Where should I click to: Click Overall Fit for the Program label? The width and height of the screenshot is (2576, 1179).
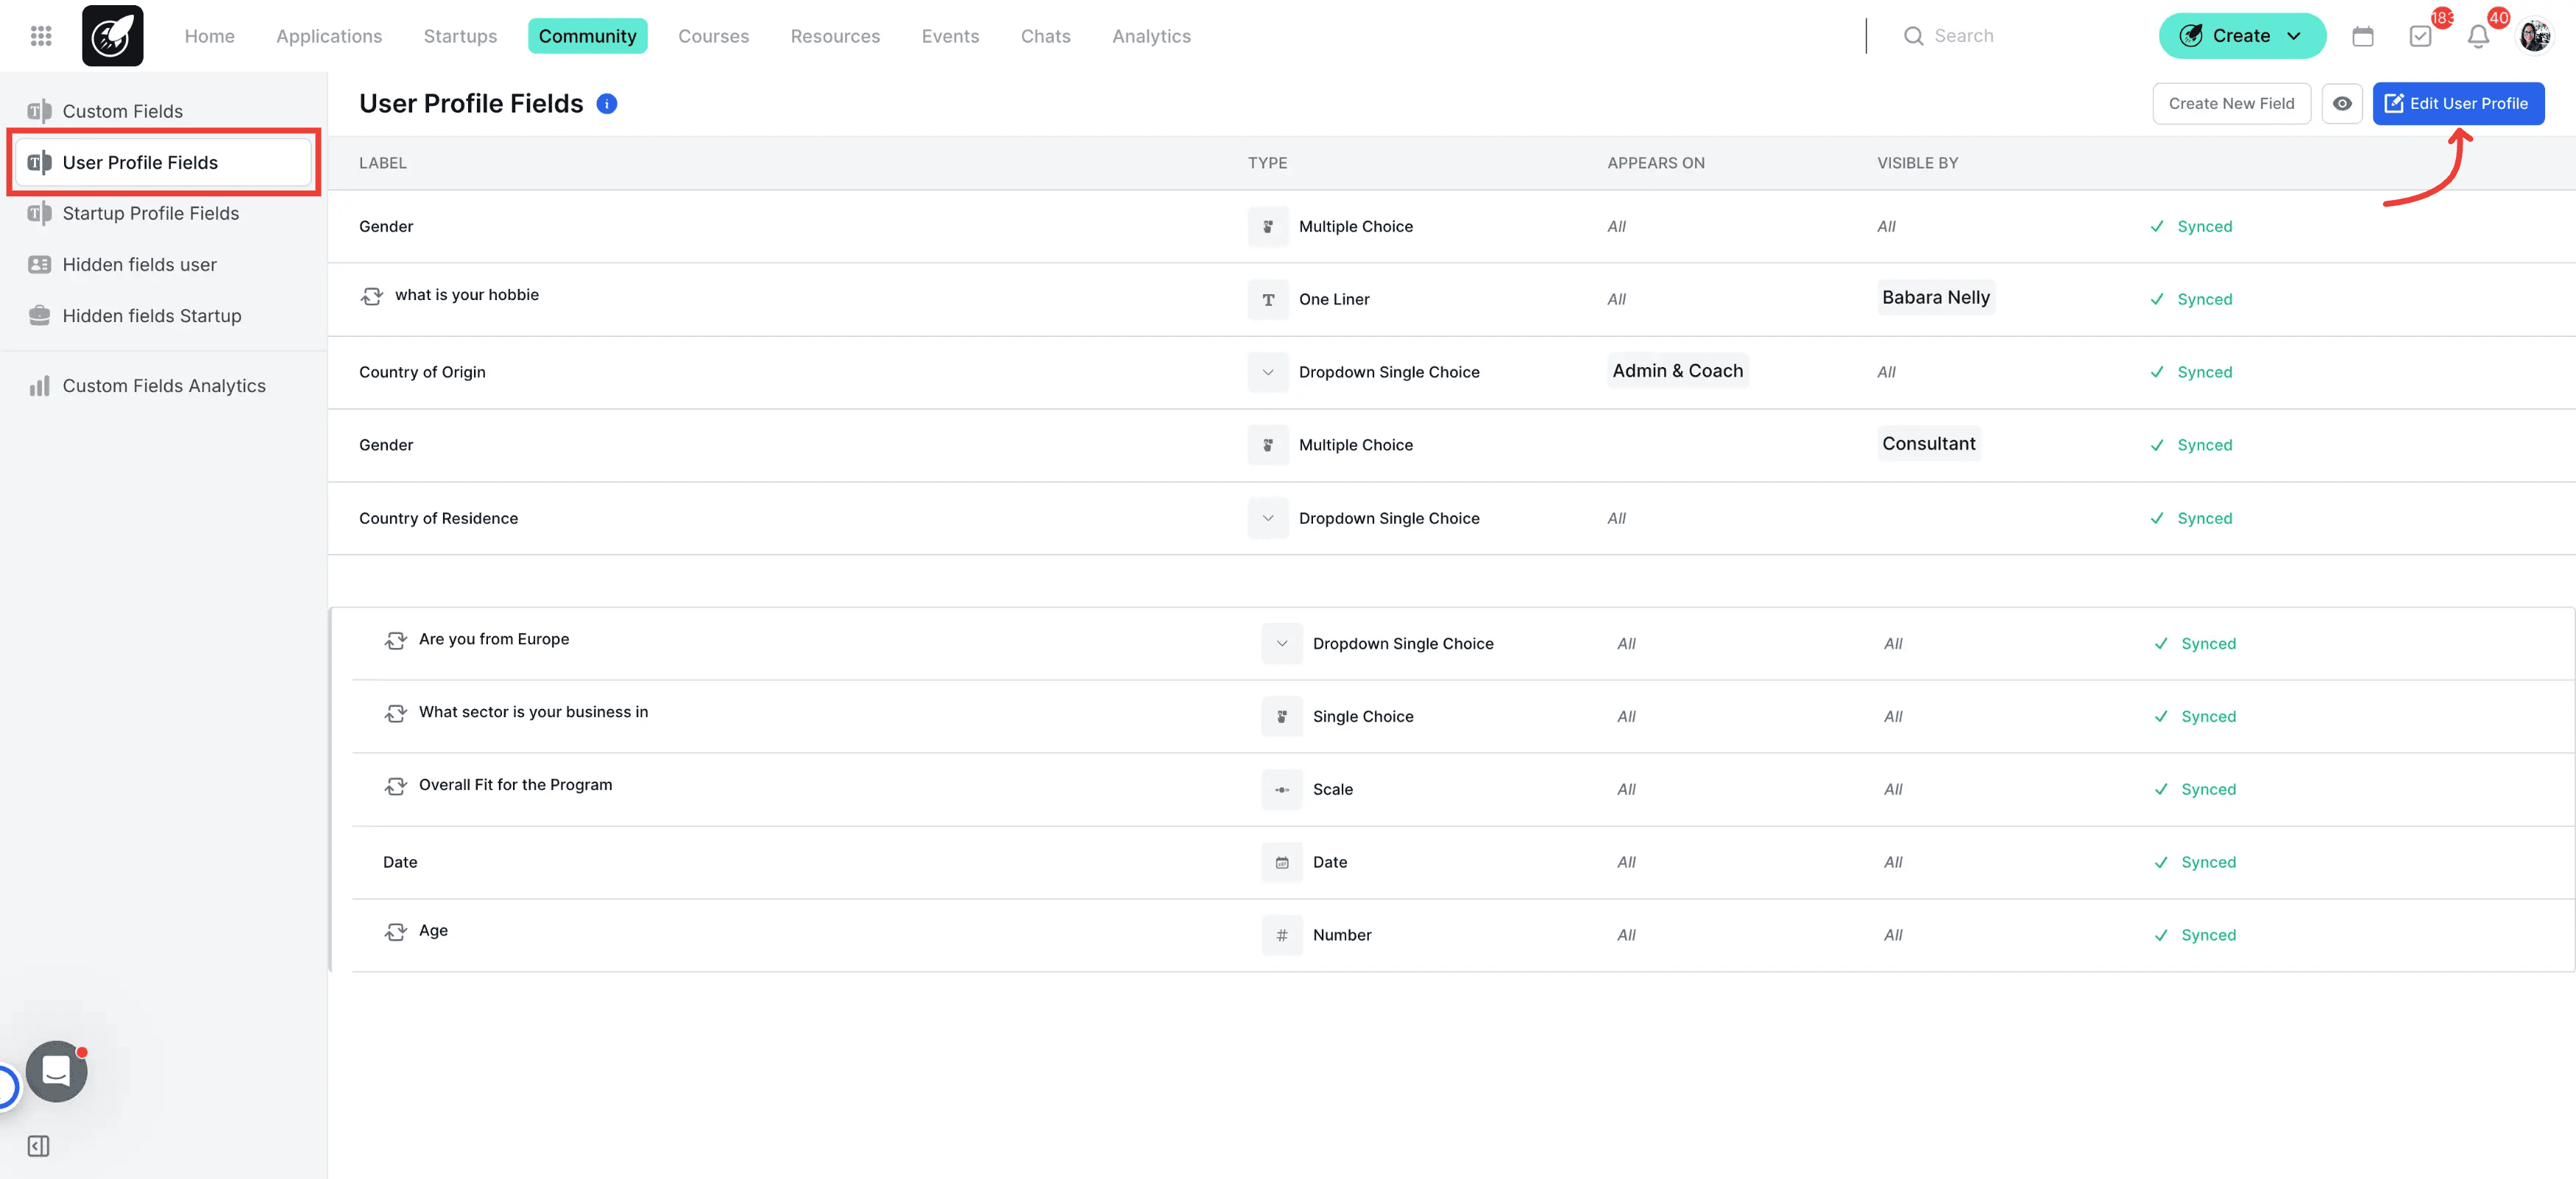[x=515, y=784]
